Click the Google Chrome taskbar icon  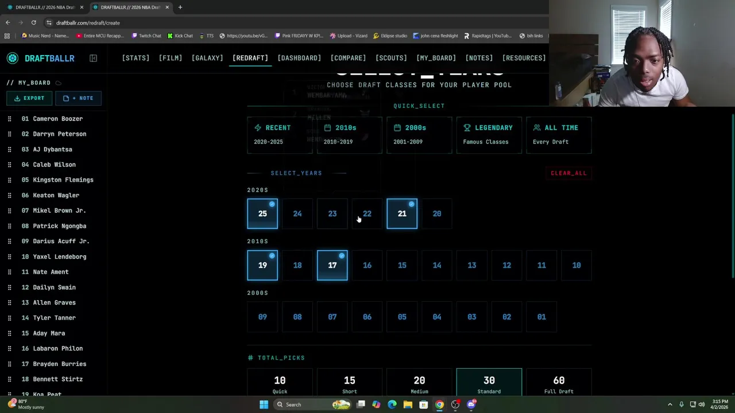439,404
